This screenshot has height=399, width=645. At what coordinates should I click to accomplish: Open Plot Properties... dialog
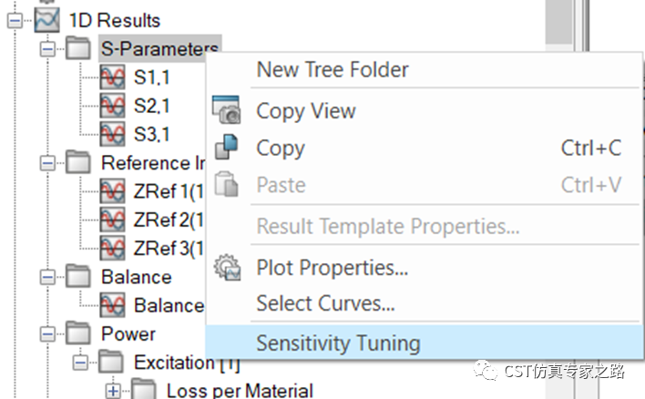coord(333,268)
